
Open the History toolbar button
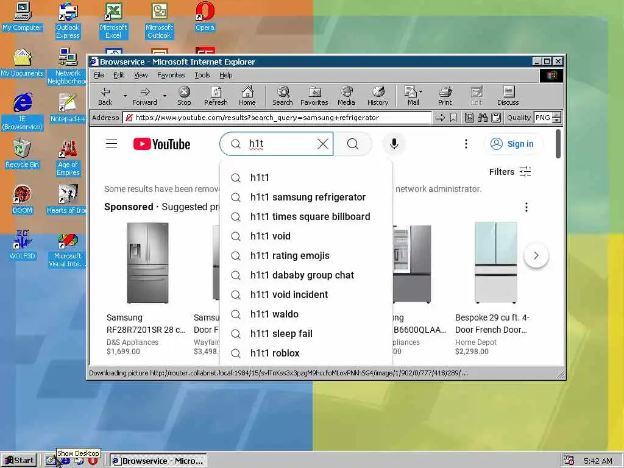[x=378, y=96]
